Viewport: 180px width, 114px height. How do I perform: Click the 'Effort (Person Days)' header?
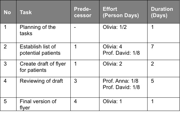tap(123, 12)
